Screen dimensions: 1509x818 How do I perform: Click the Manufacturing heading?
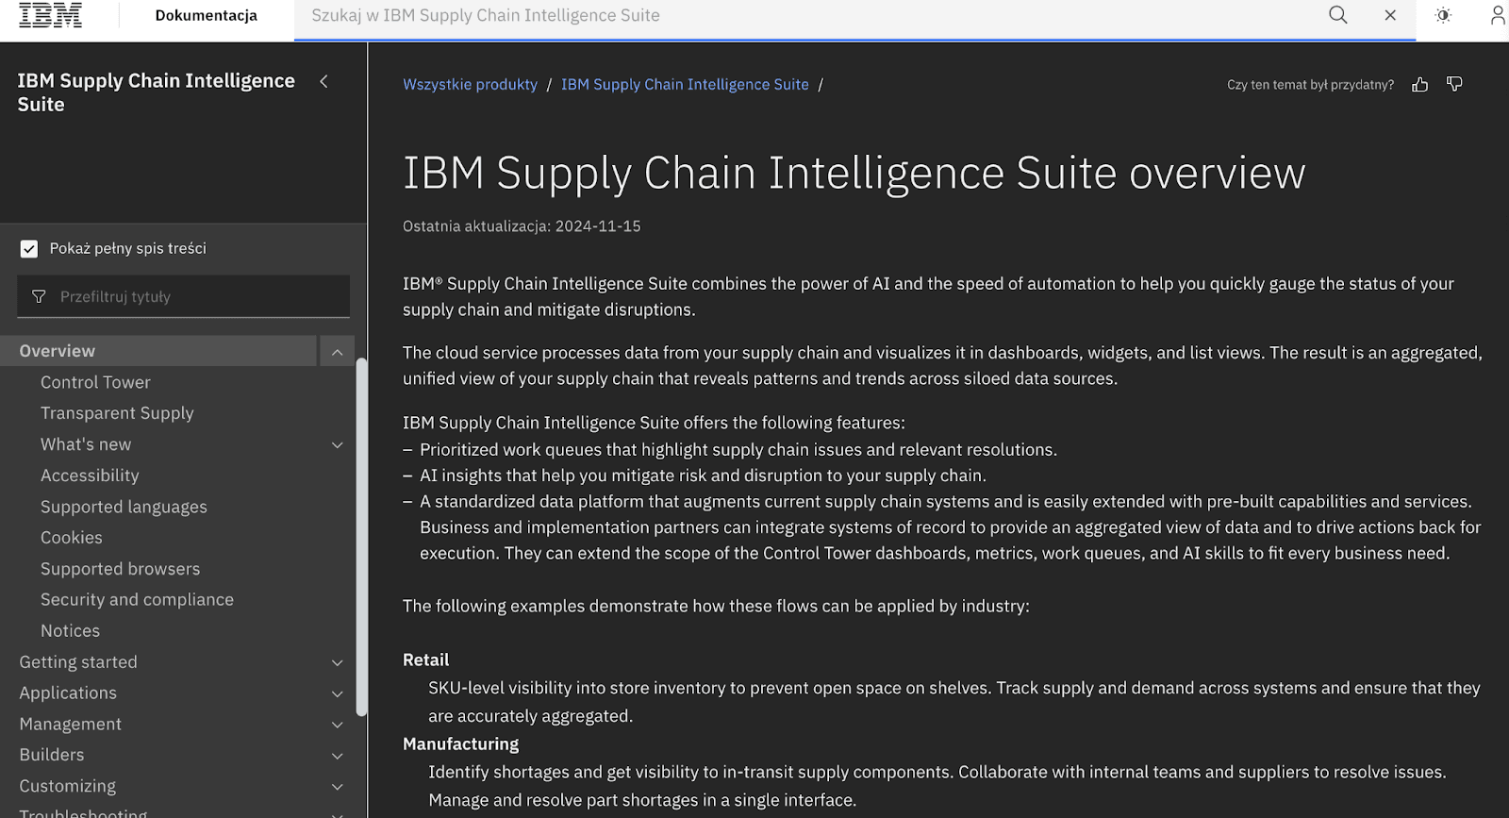pos(460,744)
